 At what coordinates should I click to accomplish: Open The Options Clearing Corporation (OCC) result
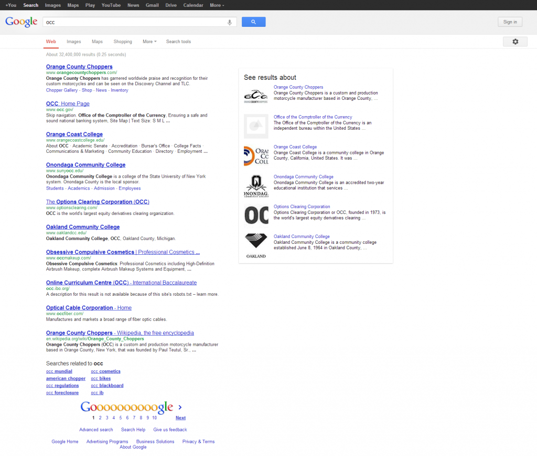pyautogui.click(x=98, y=202)
